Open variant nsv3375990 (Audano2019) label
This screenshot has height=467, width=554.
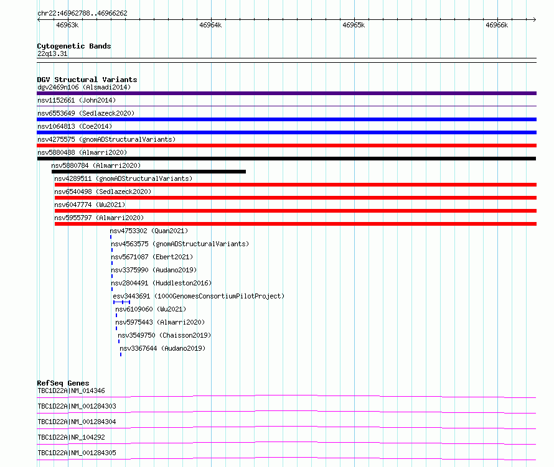coord(154,270)
